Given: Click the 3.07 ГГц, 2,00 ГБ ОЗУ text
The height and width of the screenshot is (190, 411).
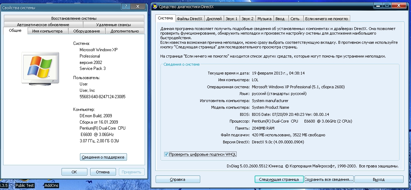Looking at the screenshot, I should coord(99,141).
